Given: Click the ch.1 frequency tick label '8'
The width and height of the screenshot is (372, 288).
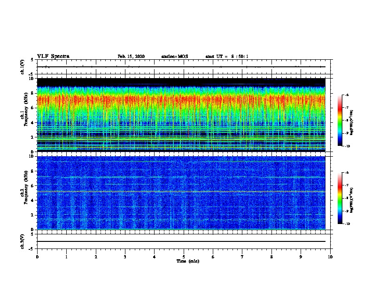Looking at the screenshot, I should pyautogui.click(x=33, y=93).
